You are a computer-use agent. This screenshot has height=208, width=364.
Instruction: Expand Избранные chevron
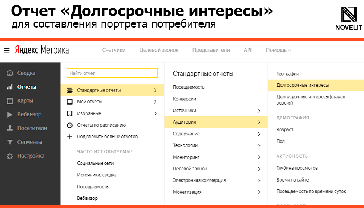156,113
